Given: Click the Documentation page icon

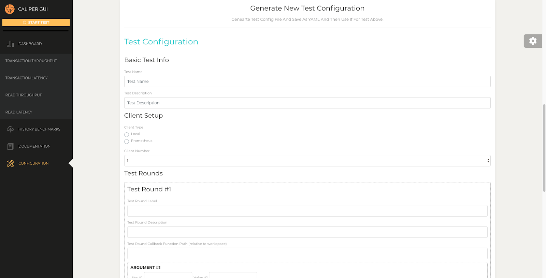Looking at the screenshot, I should [x=10, y=146].
